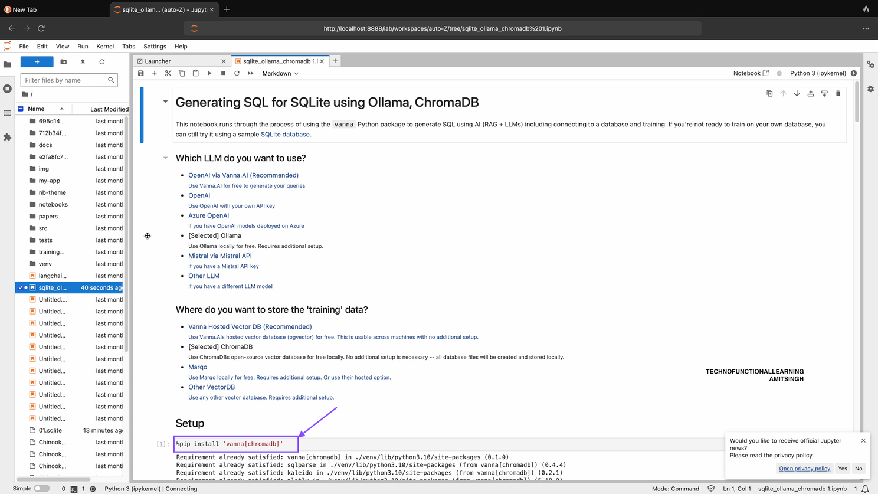Viewport: 878px width, 494px height.
Task: Insert a cell above from cell toolbar
Action: pyautogui.click(x=811, y=93)
